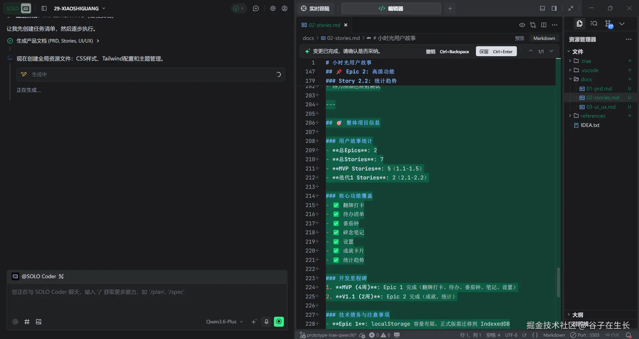Go to the previous change arrow
639x339 pixels.
pyautogui.click(x=531, y=51)
